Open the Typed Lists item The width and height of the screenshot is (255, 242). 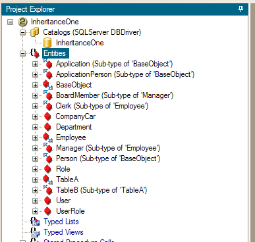pyautogui.click(x=61, y=222)
